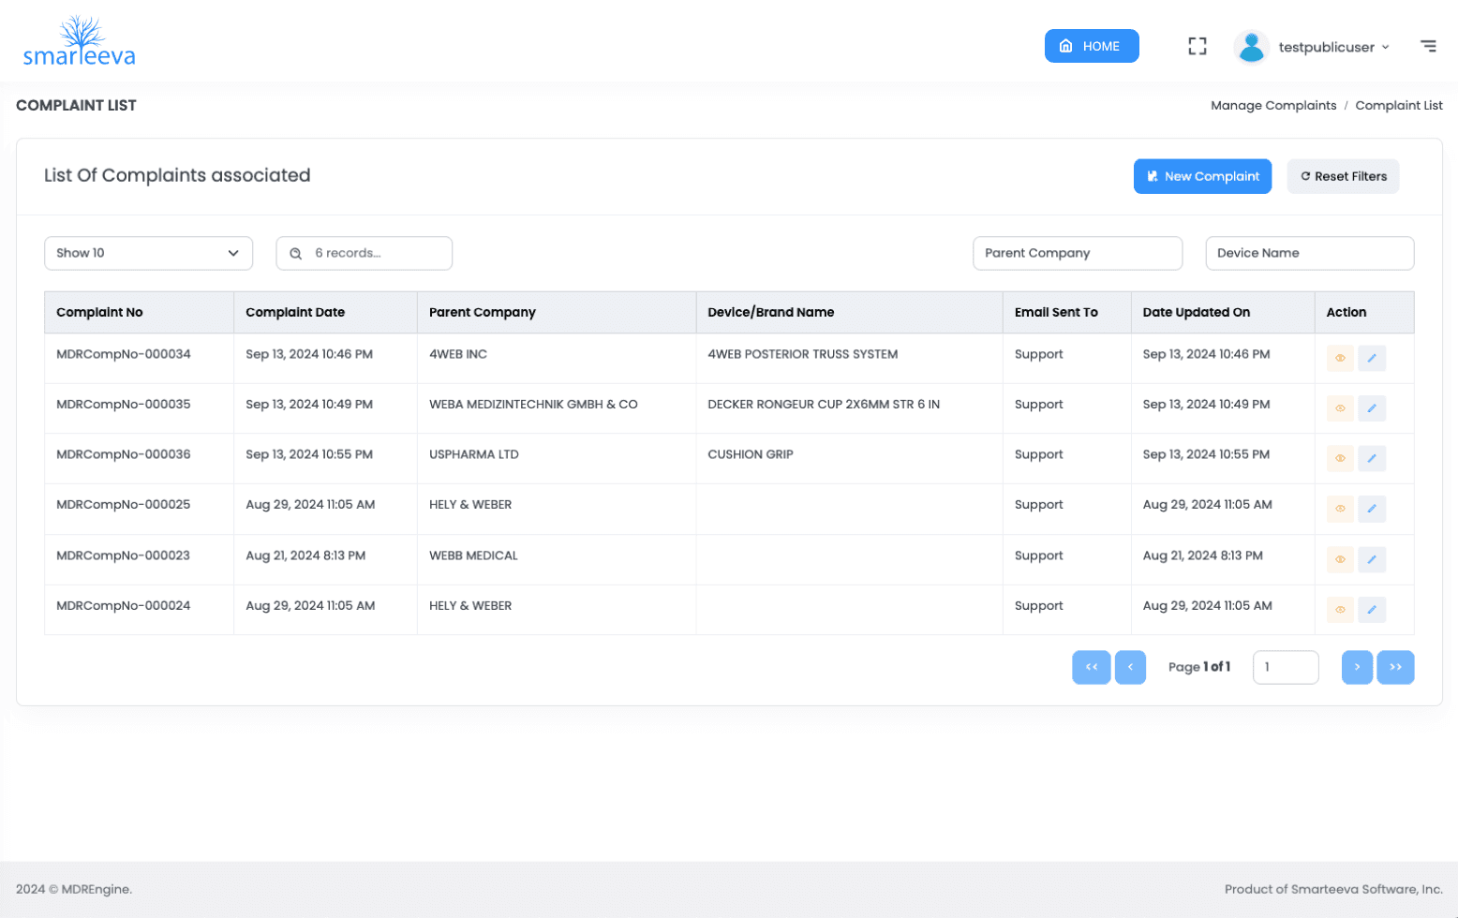Screen dimensions: 1458x918
Task: Click Aug 21, 2024 8:13 PM complaint date
Action: (305, 555)
